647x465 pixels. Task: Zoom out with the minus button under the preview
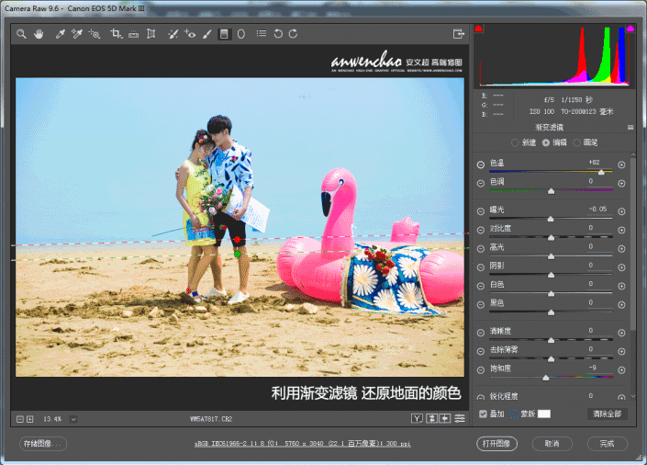[x=20, y=419]
